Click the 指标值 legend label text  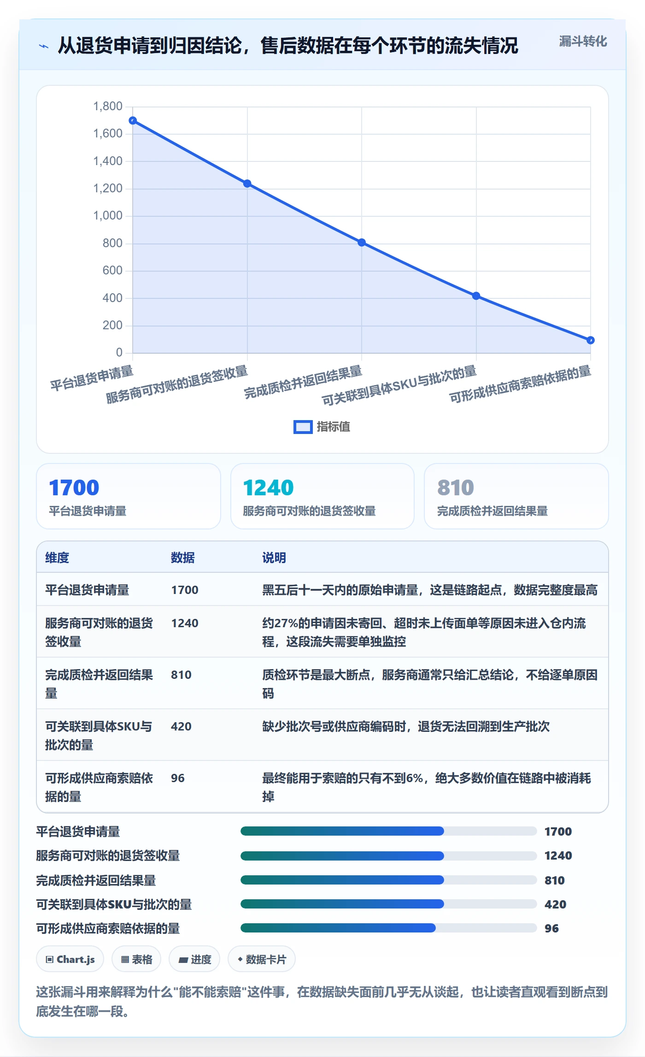(333, 427)
